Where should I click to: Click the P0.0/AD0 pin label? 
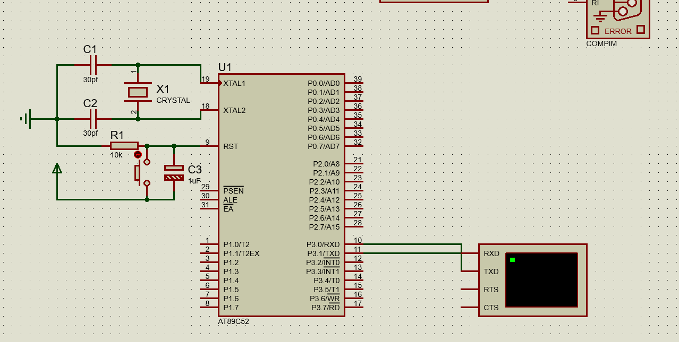[x=324, y=83]
